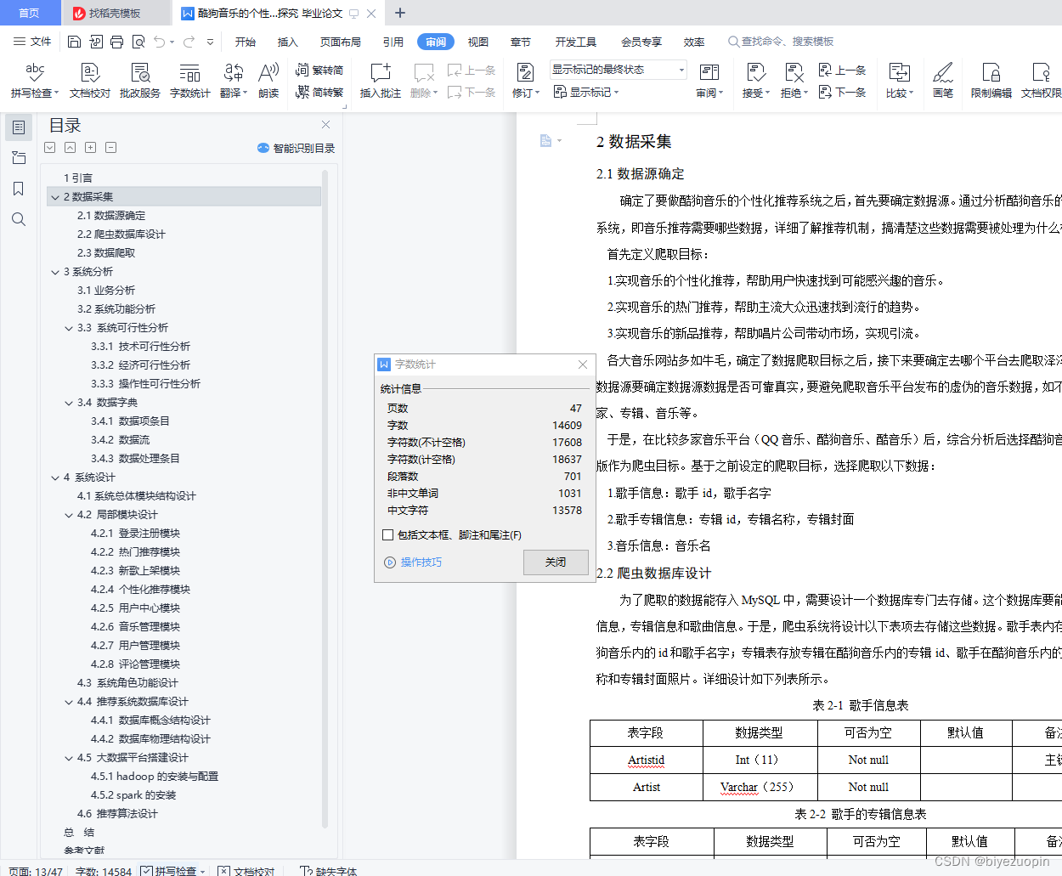The height and width of the screenshot is (876, 1062).
Task: Open Print Preview from quick access toolbar
Action: point(138,42)
